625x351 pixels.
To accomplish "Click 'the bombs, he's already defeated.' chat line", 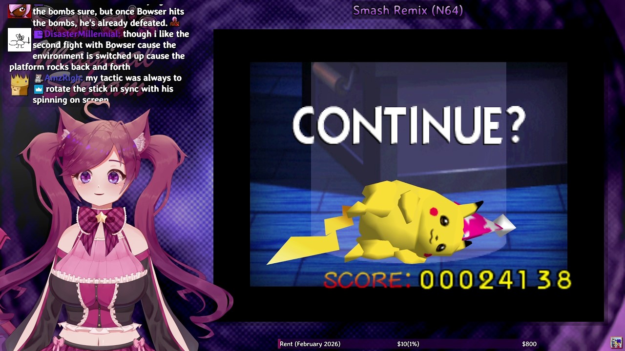I will (x=100, y=23).
